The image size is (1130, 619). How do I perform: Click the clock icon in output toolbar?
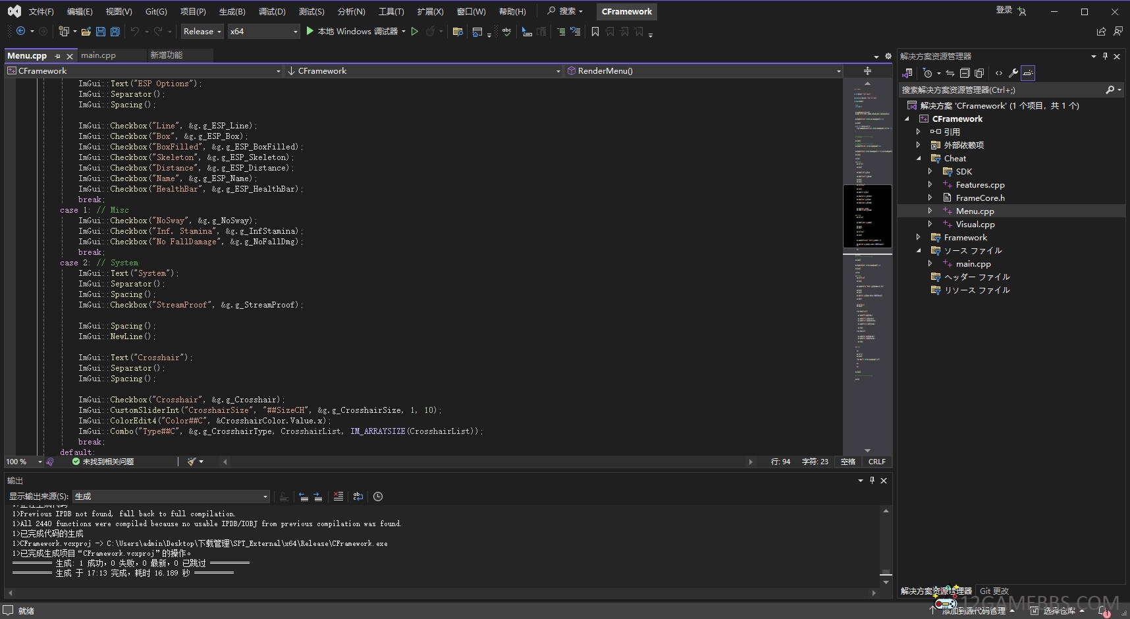[x=378, y=497]
